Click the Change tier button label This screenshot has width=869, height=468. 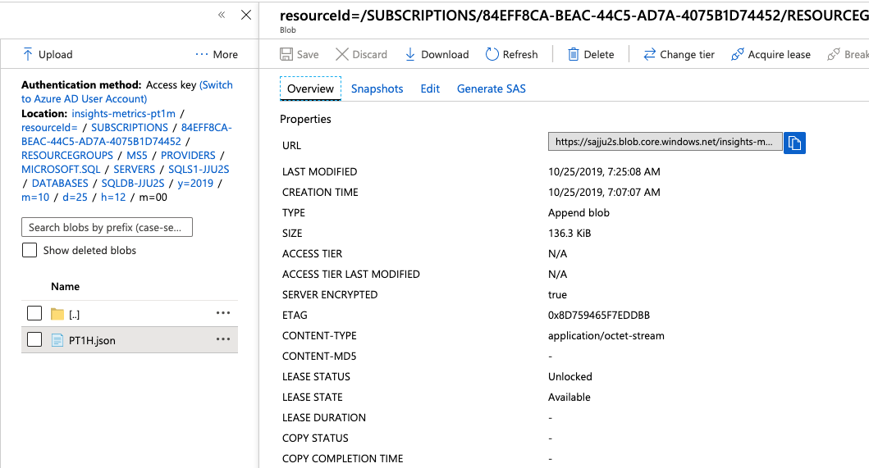(x=687, y=54)
